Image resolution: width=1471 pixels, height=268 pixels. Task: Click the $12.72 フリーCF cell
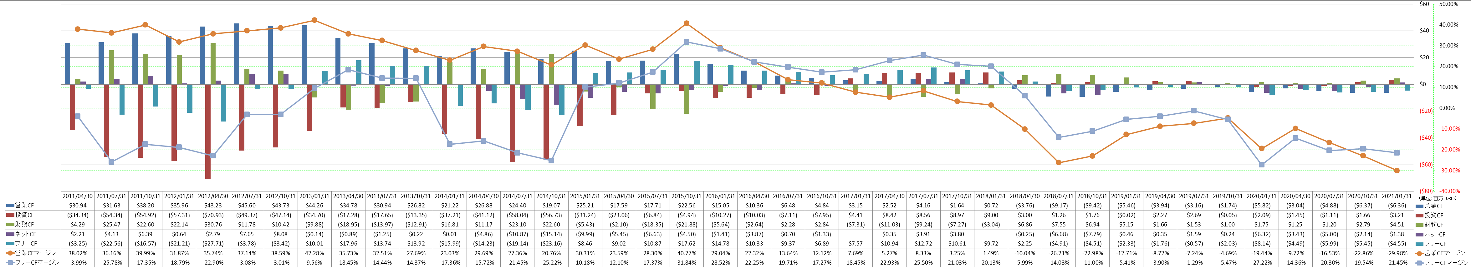[x=923, y=244]
